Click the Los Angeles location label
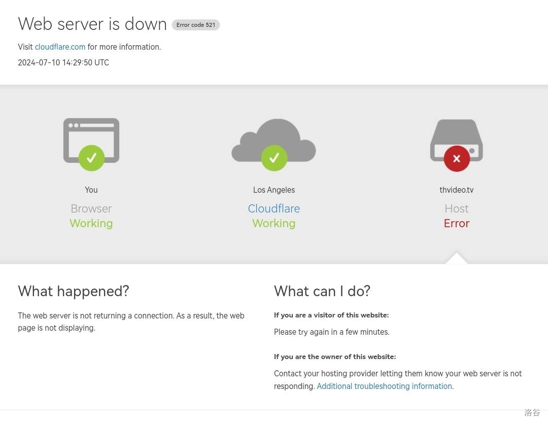This screenshot has height=424, width=548. (274, 190)
